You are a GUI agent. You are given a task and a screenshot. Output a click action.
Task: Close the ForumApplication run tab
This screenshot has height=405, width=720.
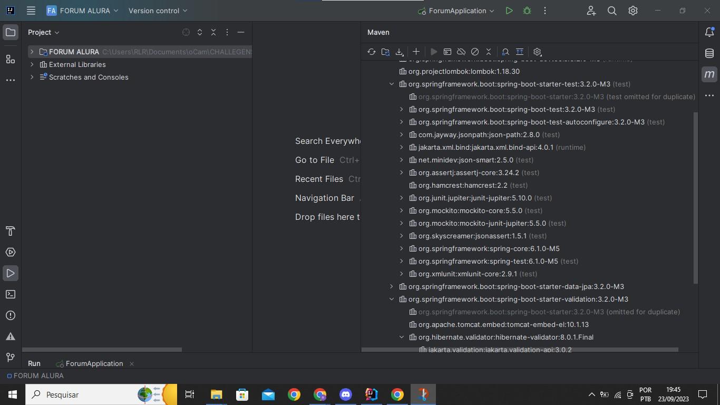click(132, 363)
